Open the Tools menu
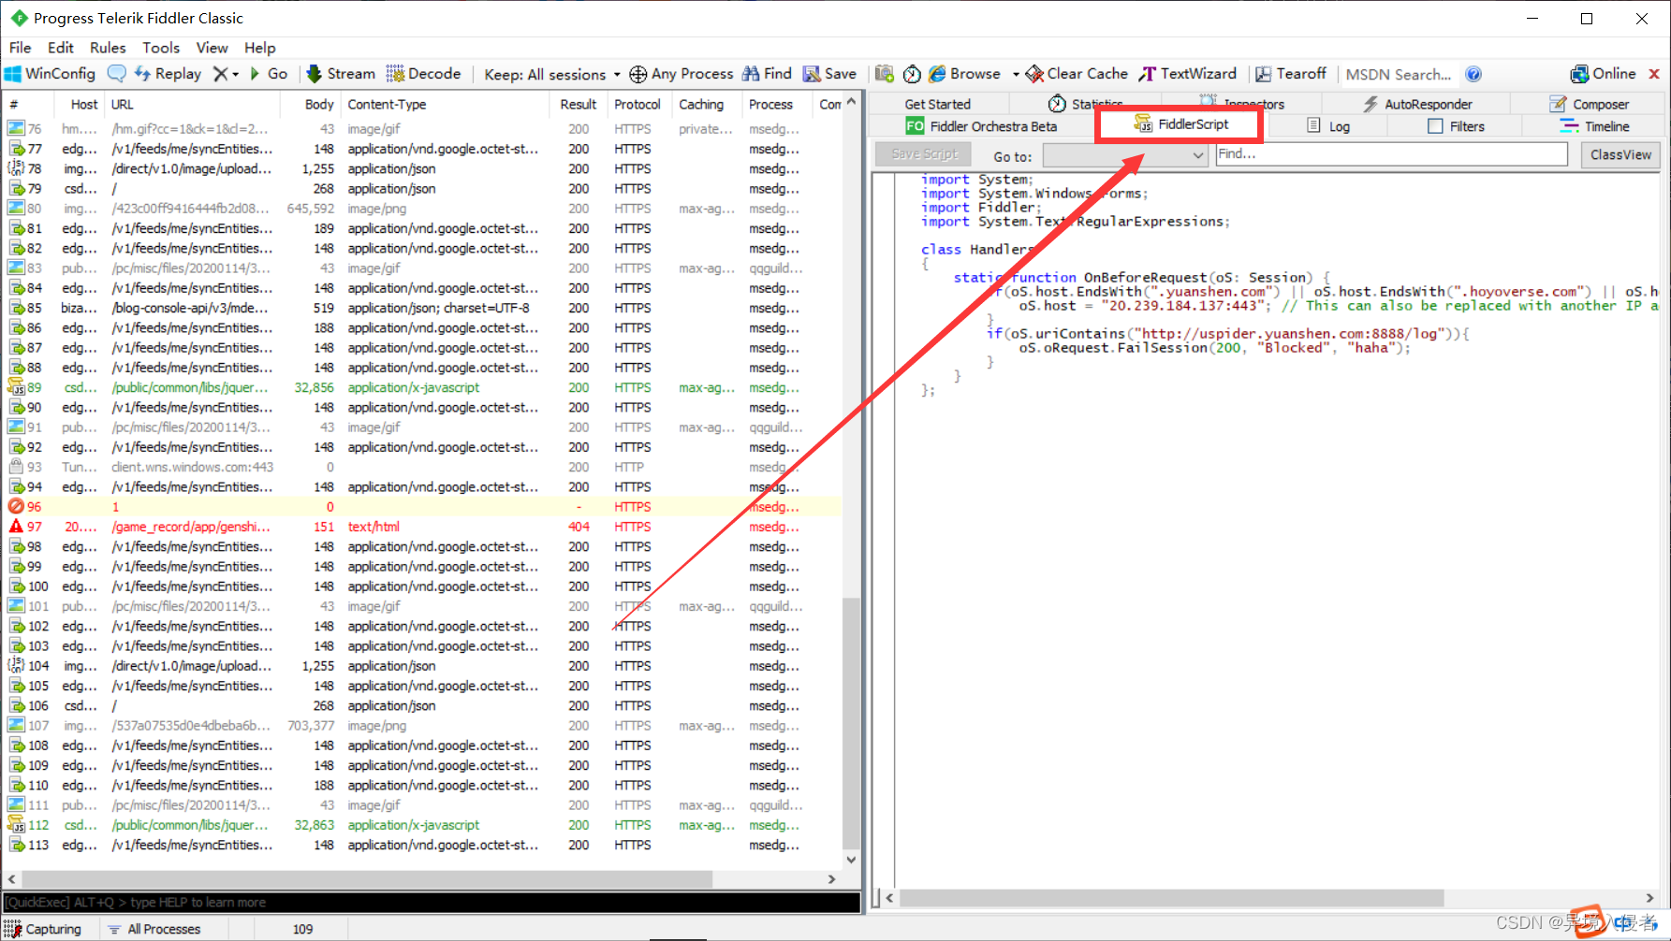This screenshot has height=941, width=1671. click(161, 48)
